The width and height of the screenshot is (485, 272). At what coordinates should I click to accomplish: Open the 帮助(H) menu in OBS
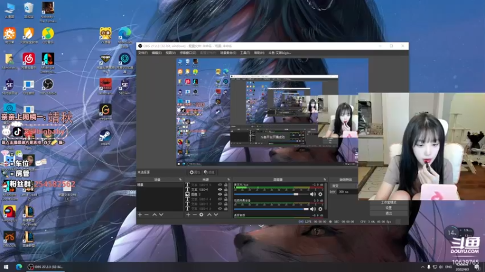point(259,53)
